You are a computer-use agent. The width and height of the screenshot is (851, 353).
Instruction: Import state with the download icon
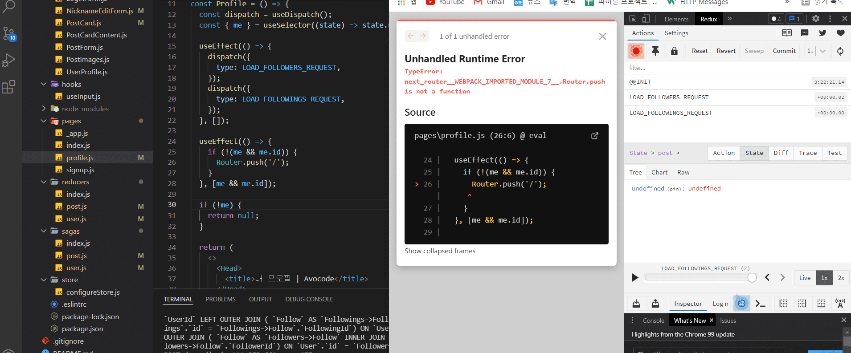pyautogui.click(x=636, y=304)
